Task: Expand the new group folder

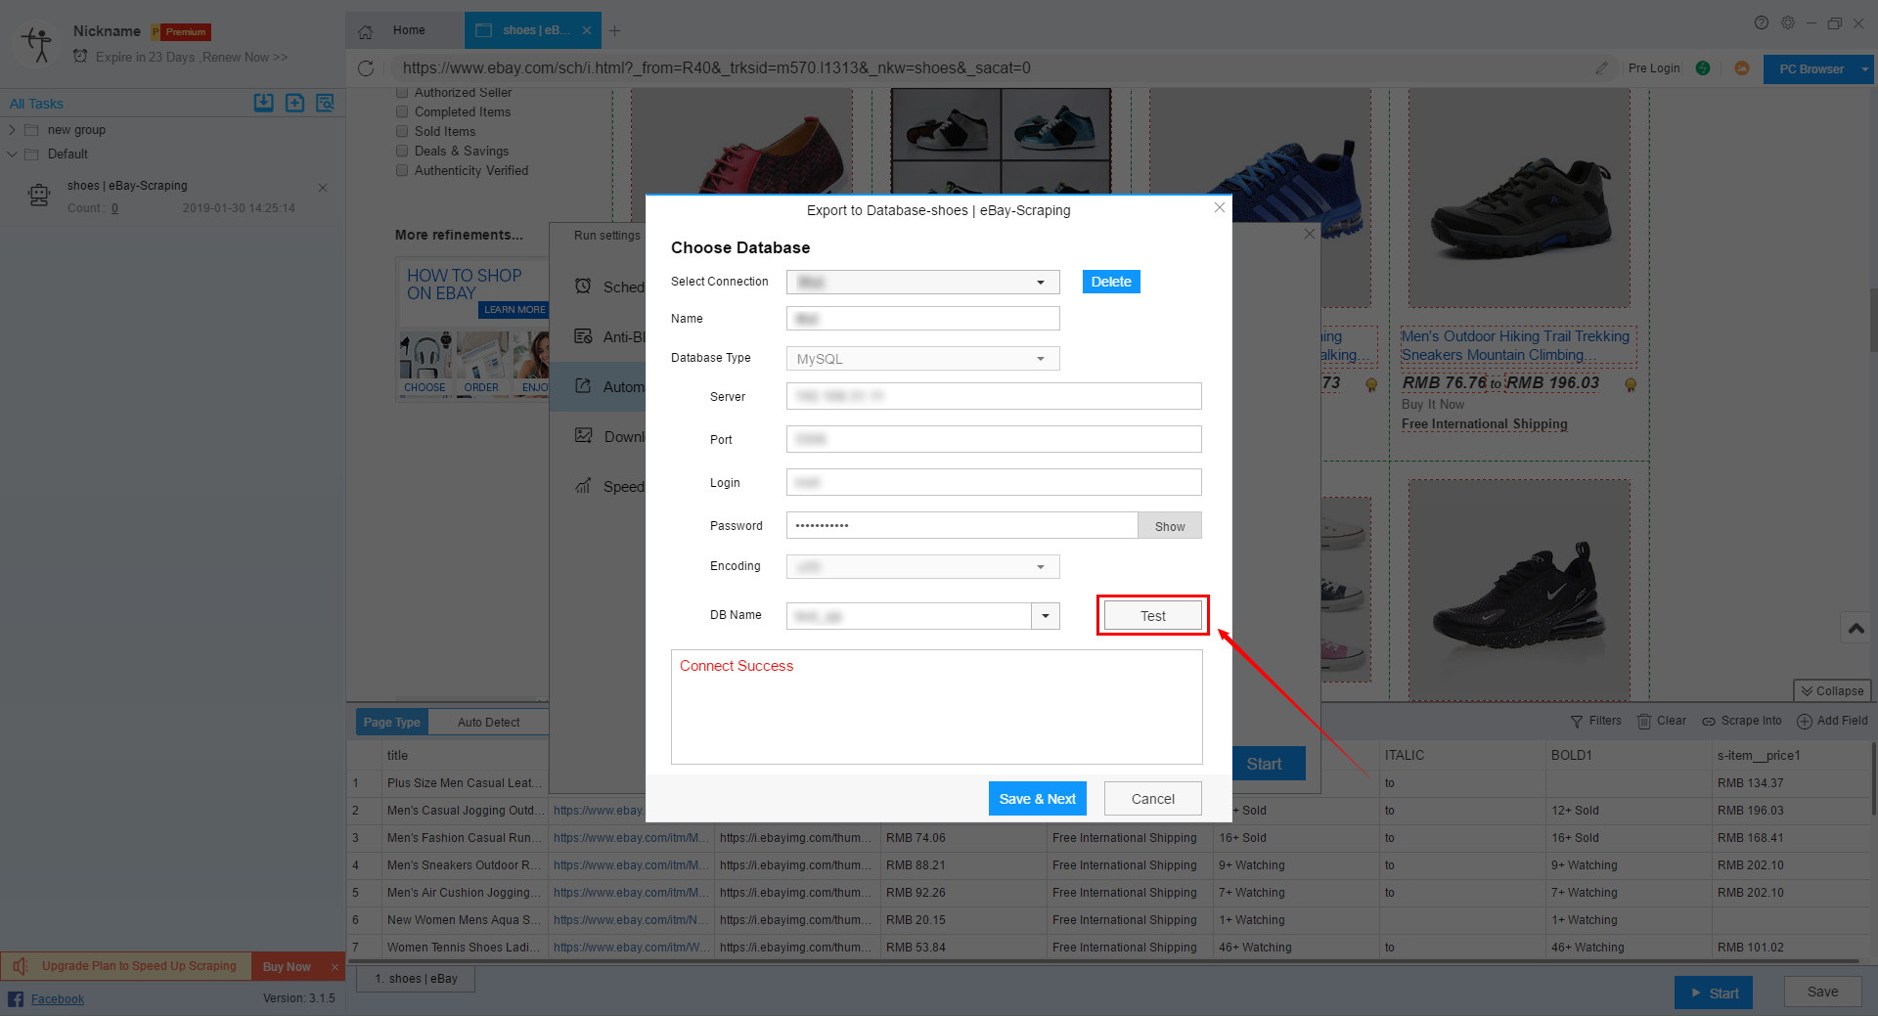Action: [x=12, y=130]
